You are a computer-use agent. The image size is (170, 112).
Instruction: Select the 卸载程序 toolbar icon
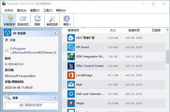[x=9, y=20]
